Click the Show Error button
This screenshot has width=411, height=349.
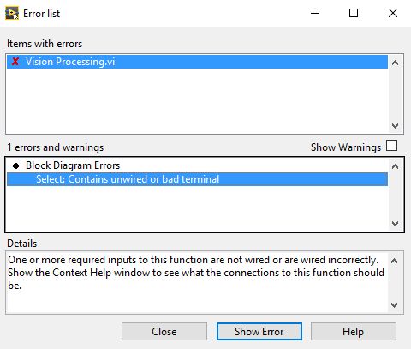click(x=259, y=332)
